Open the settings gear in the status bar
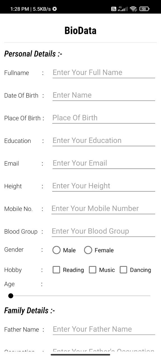 point(54,9)
